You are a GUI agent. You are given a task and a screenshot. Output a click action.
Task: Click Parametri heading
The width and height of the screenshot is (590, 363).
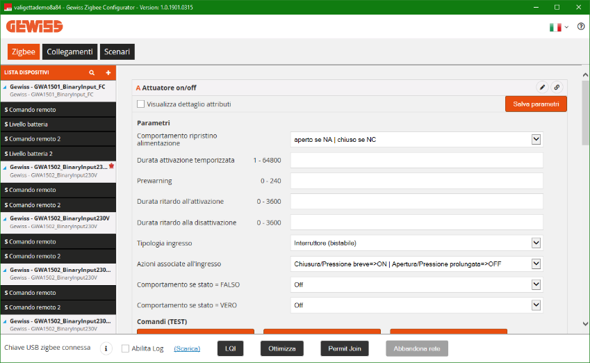(x=153, y=123)
